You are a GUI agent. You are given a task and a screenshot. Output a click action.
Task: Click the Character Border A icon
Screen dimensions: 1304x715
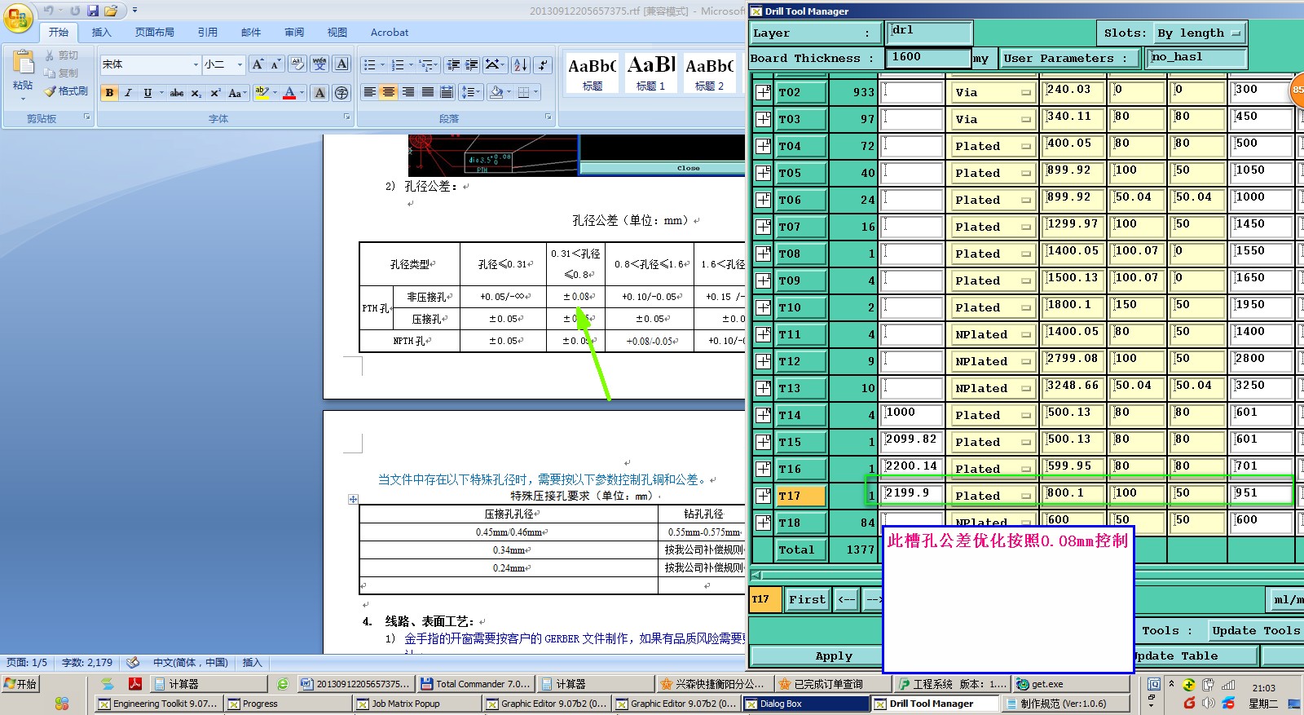[342, 64]
